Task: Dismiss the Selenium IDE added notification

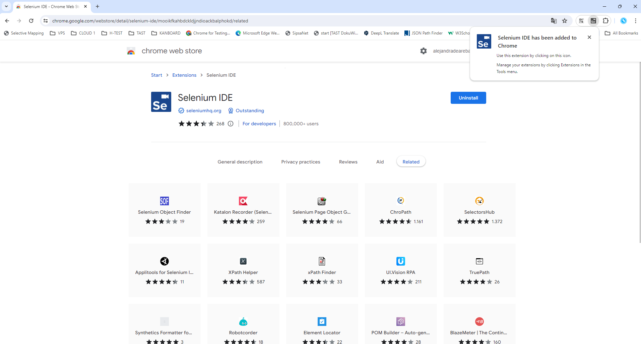Action: click(589, 37)
